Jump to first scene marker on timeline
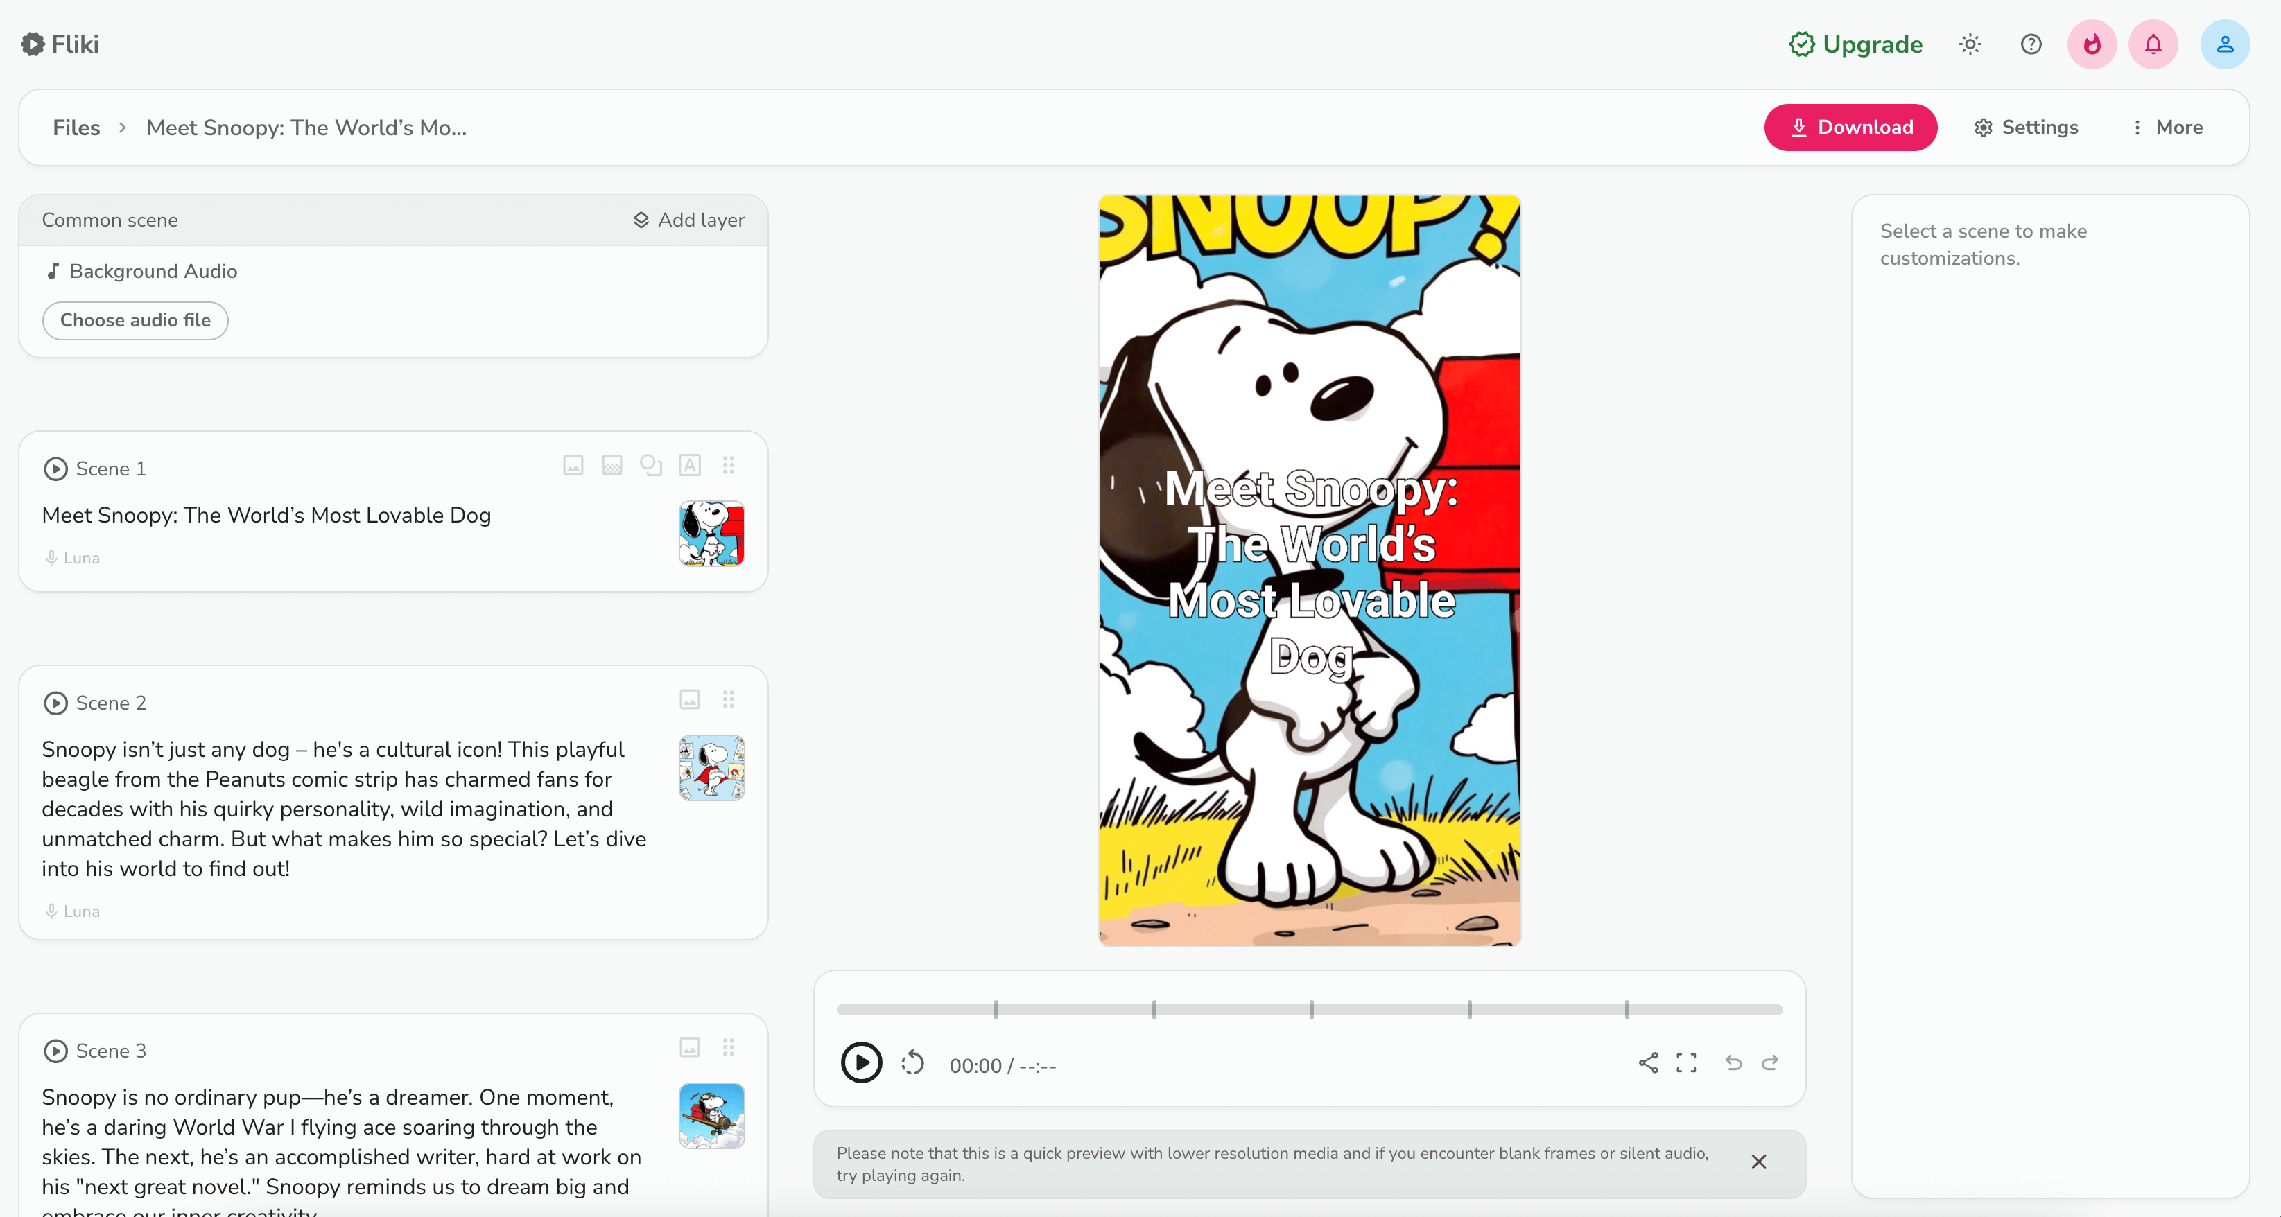This screenshot has width=2281, height=1217. (x=996, y=1010)
